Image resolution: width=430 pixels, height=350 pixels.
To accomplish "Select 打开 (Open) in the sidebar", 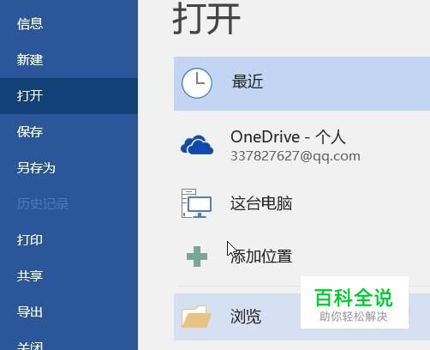I will [69, 96].
